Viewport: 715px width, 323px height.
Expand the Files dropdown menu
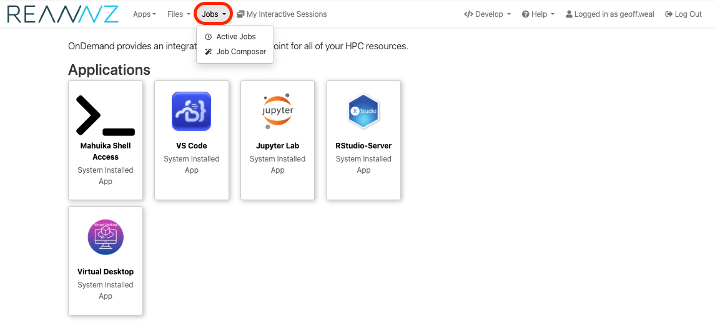point(179,14)
